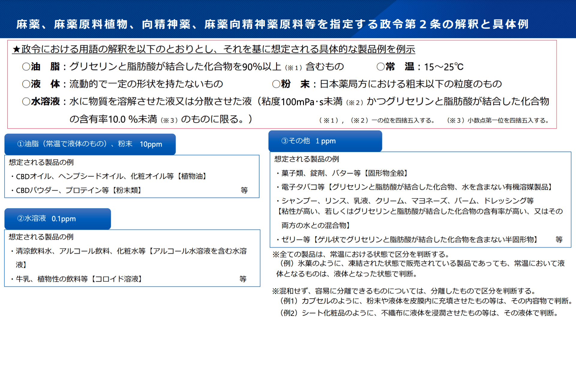Click the circle bullet beside 油脂

click(26, 67)
